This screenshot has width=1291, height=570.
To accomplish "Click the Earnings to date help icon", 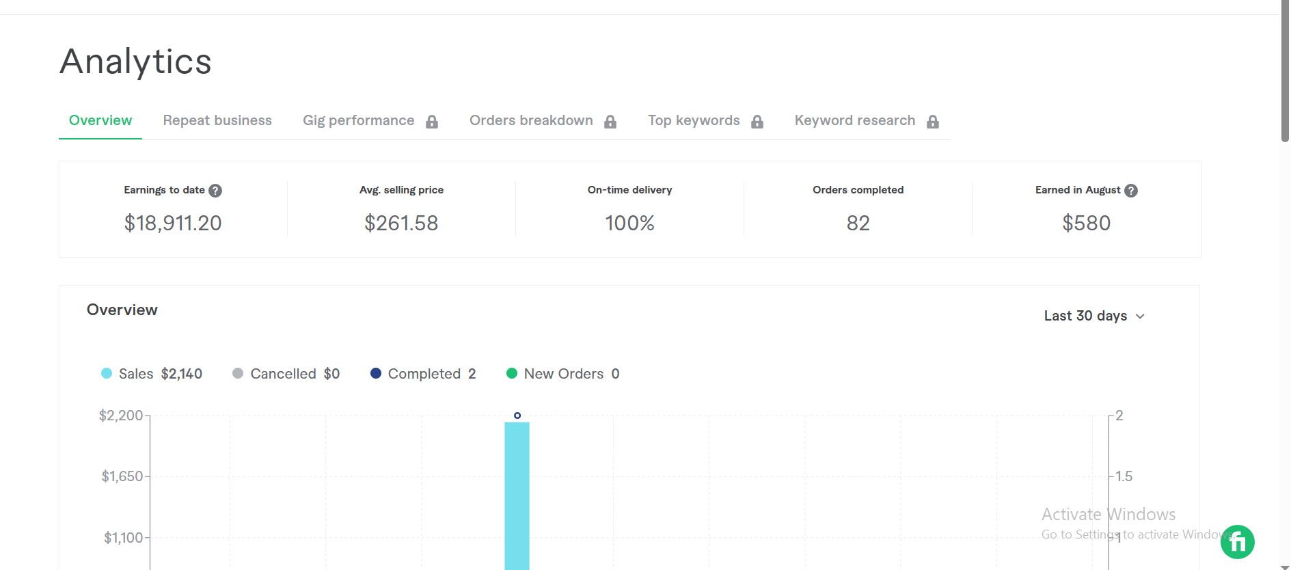I will point(215,191).
